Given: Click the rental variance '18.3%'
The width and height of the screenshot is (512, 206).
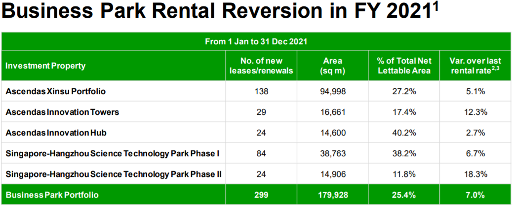Looking at the screenshot, I should (475, 174).
